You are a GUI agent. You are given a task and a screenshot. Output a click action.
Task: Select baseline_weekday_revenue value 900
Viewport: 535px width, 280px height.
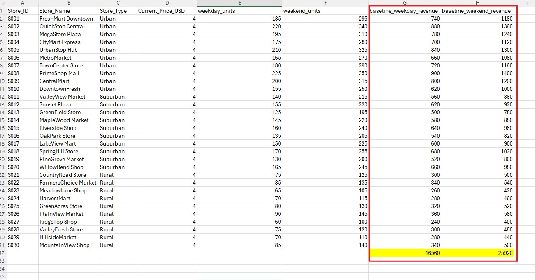point(433,73)
